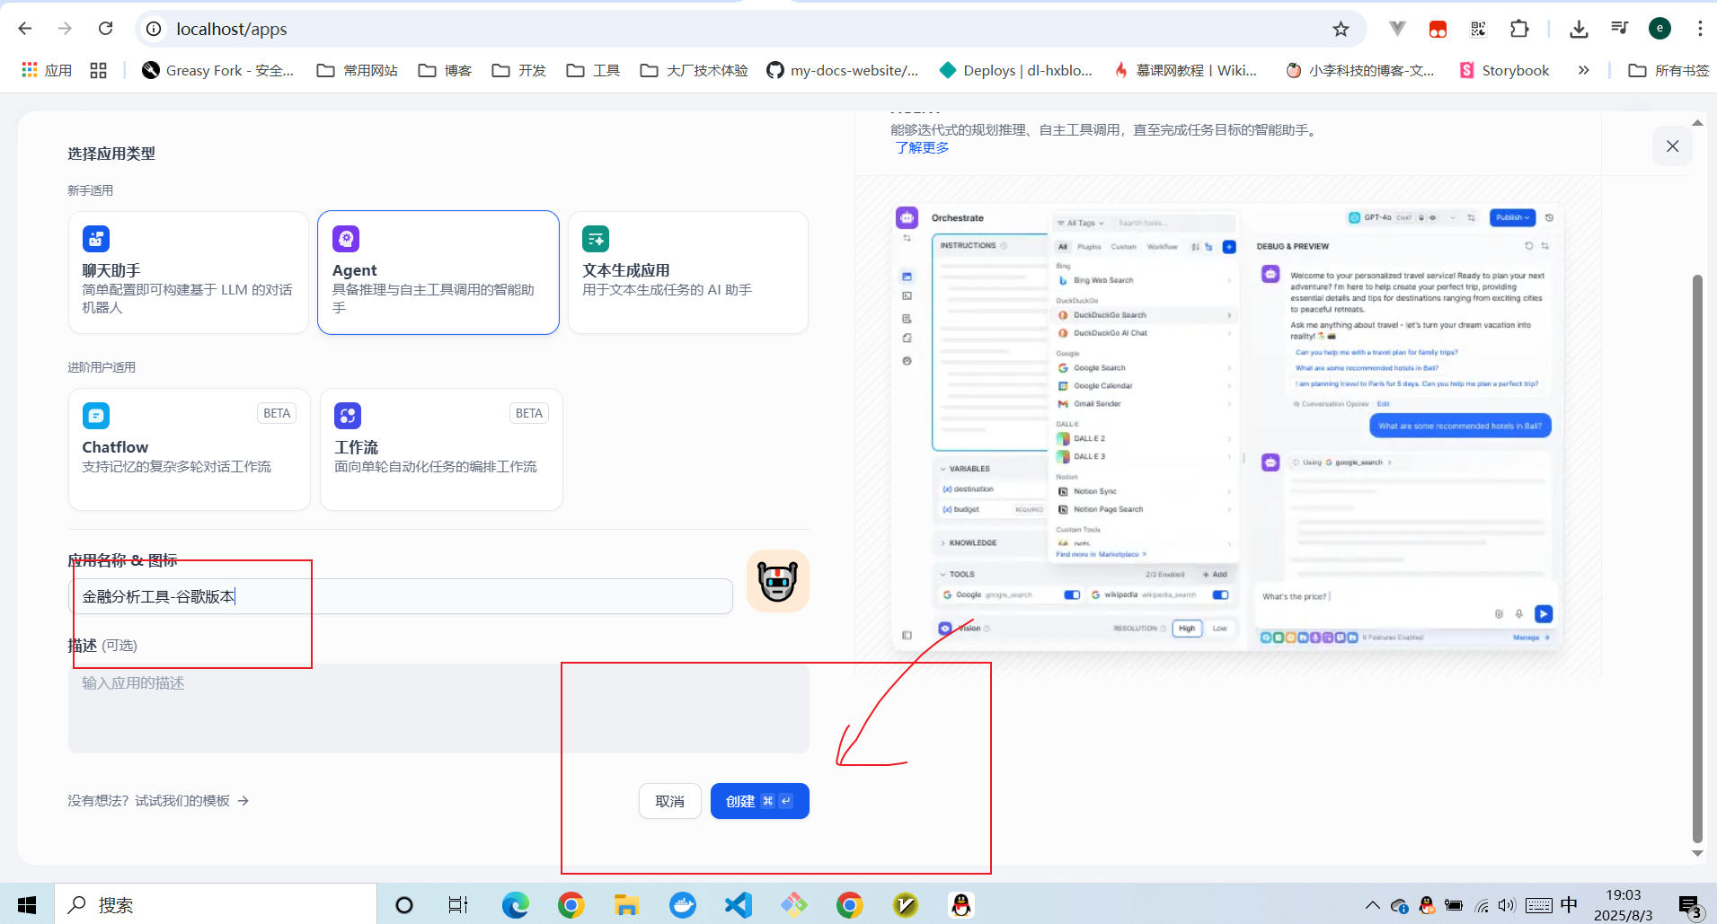Open browser extensions puzzle icon

point(1518,29)
